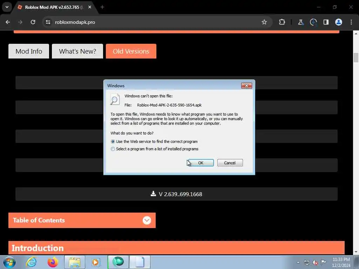Screen dimensions: 359x269
Task: Go back using the browser back arrow
Action: coord(8,22)
